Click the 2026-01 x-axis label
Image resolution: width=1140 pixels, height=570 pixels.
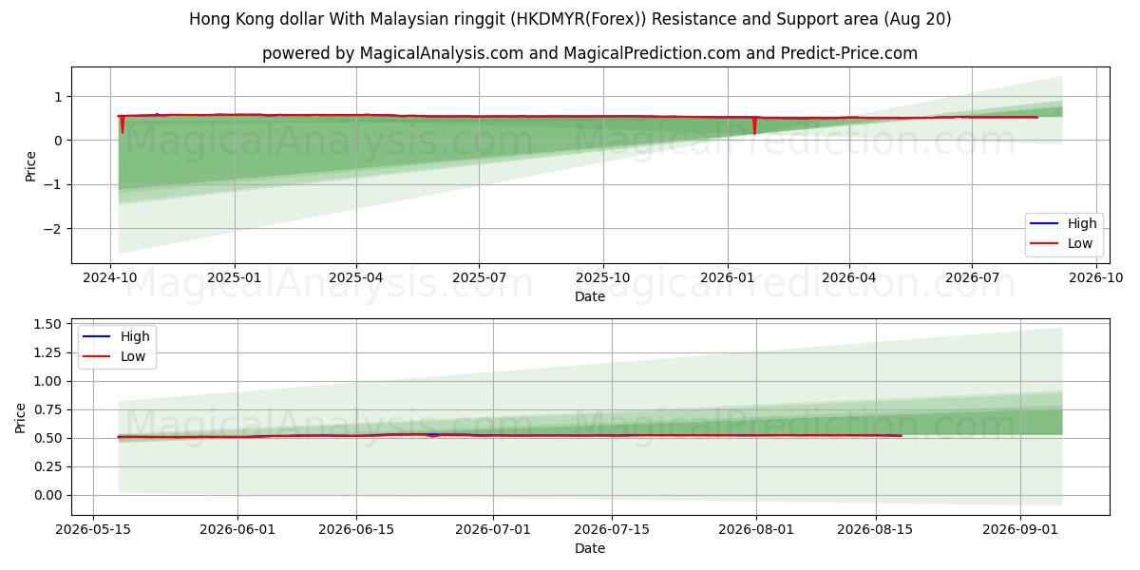(727, 277)
